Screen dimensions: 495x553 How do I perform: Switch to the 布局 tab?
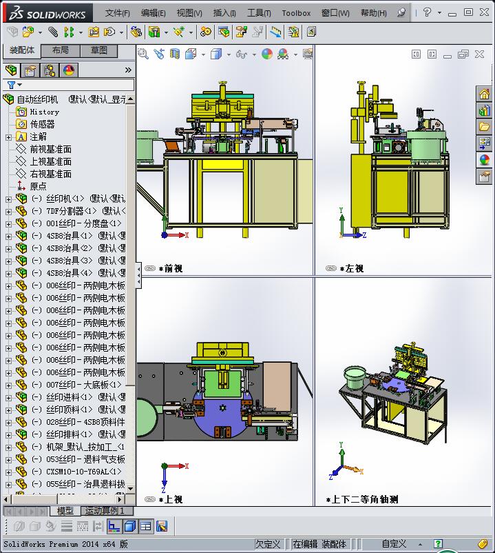click(x=61, y=50)
